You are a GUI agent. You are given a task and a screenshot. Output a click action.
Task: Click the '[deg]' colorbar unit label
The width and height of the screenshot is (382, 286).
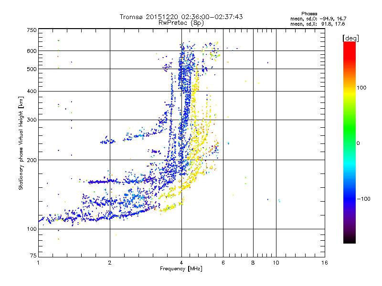pyautogui.click(x=350, y=39)
